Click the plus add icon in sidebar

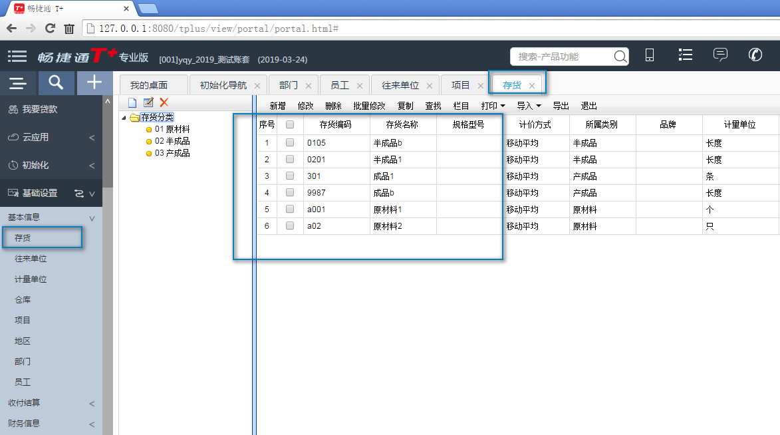[x=94, y=82]
